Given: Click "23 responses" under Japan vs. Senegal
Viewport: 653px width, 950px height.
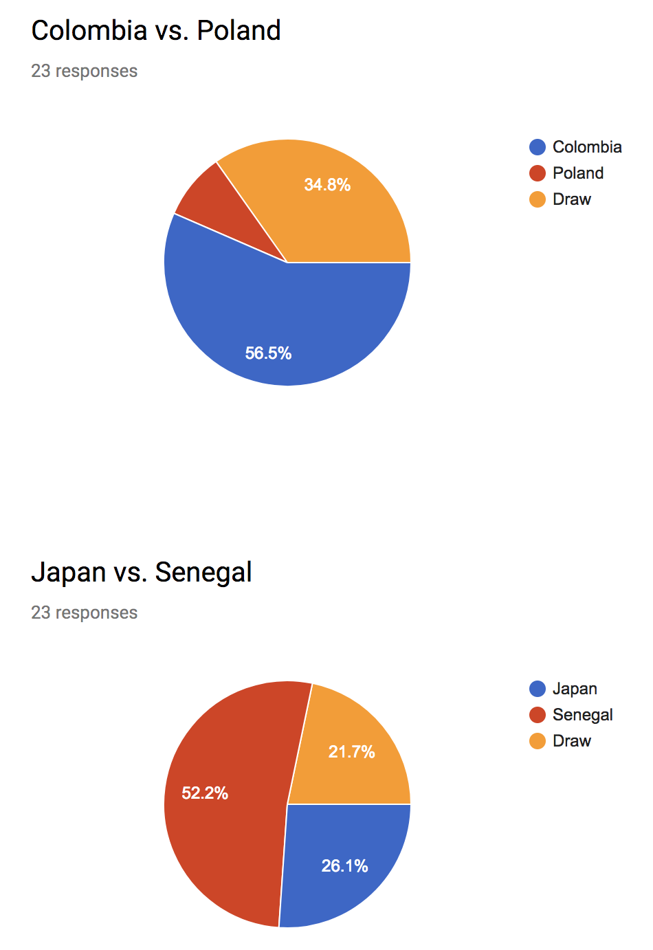Looking at the screenshot, I should pyautogui.click(x=84, y=612).
